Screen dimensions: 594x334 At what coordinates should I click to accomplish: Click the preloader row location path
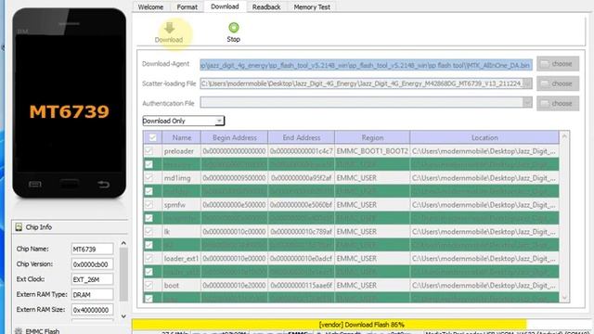[484, 151]
